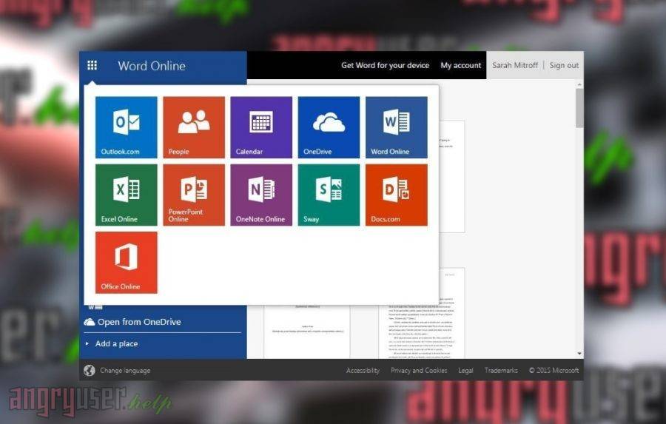This screenshot has width=666, height=424.
Task: Open the Outlook.com tile
Action: [126, 127]
